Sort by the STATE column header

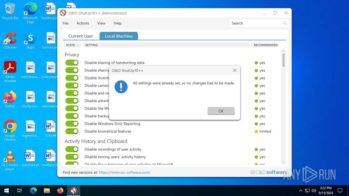72,45
